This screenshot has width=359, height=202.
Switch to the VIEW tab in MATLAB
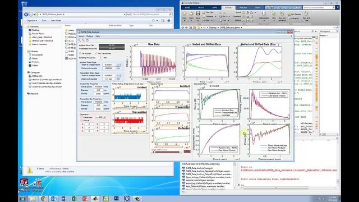257,7
